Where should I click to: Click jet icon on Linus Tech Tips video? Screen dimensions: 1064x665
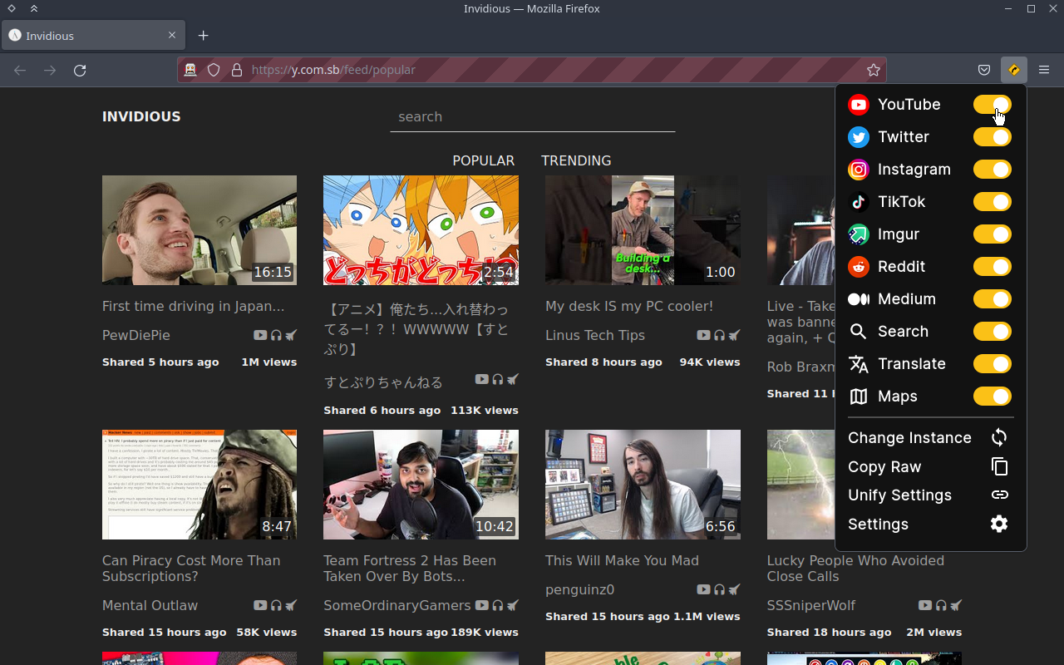734,335
